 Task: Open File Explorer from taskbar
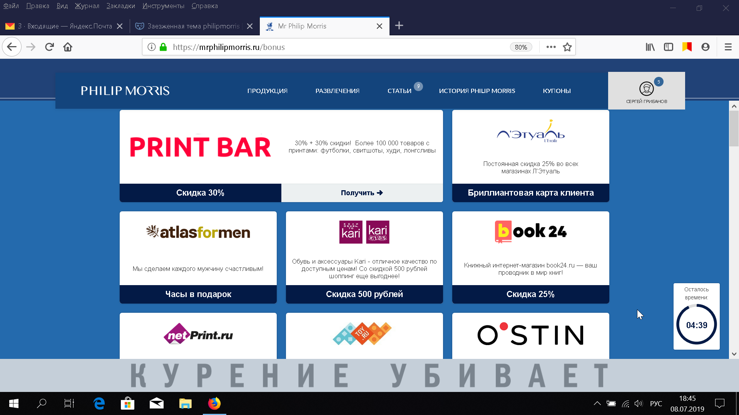tap(186, 403)
